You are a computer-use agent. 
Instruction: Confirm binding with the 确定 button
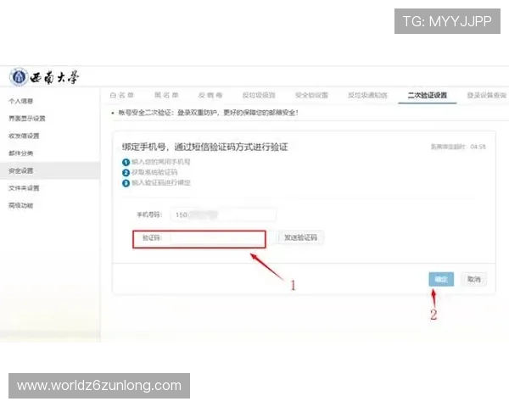click(x=441, y=279)
